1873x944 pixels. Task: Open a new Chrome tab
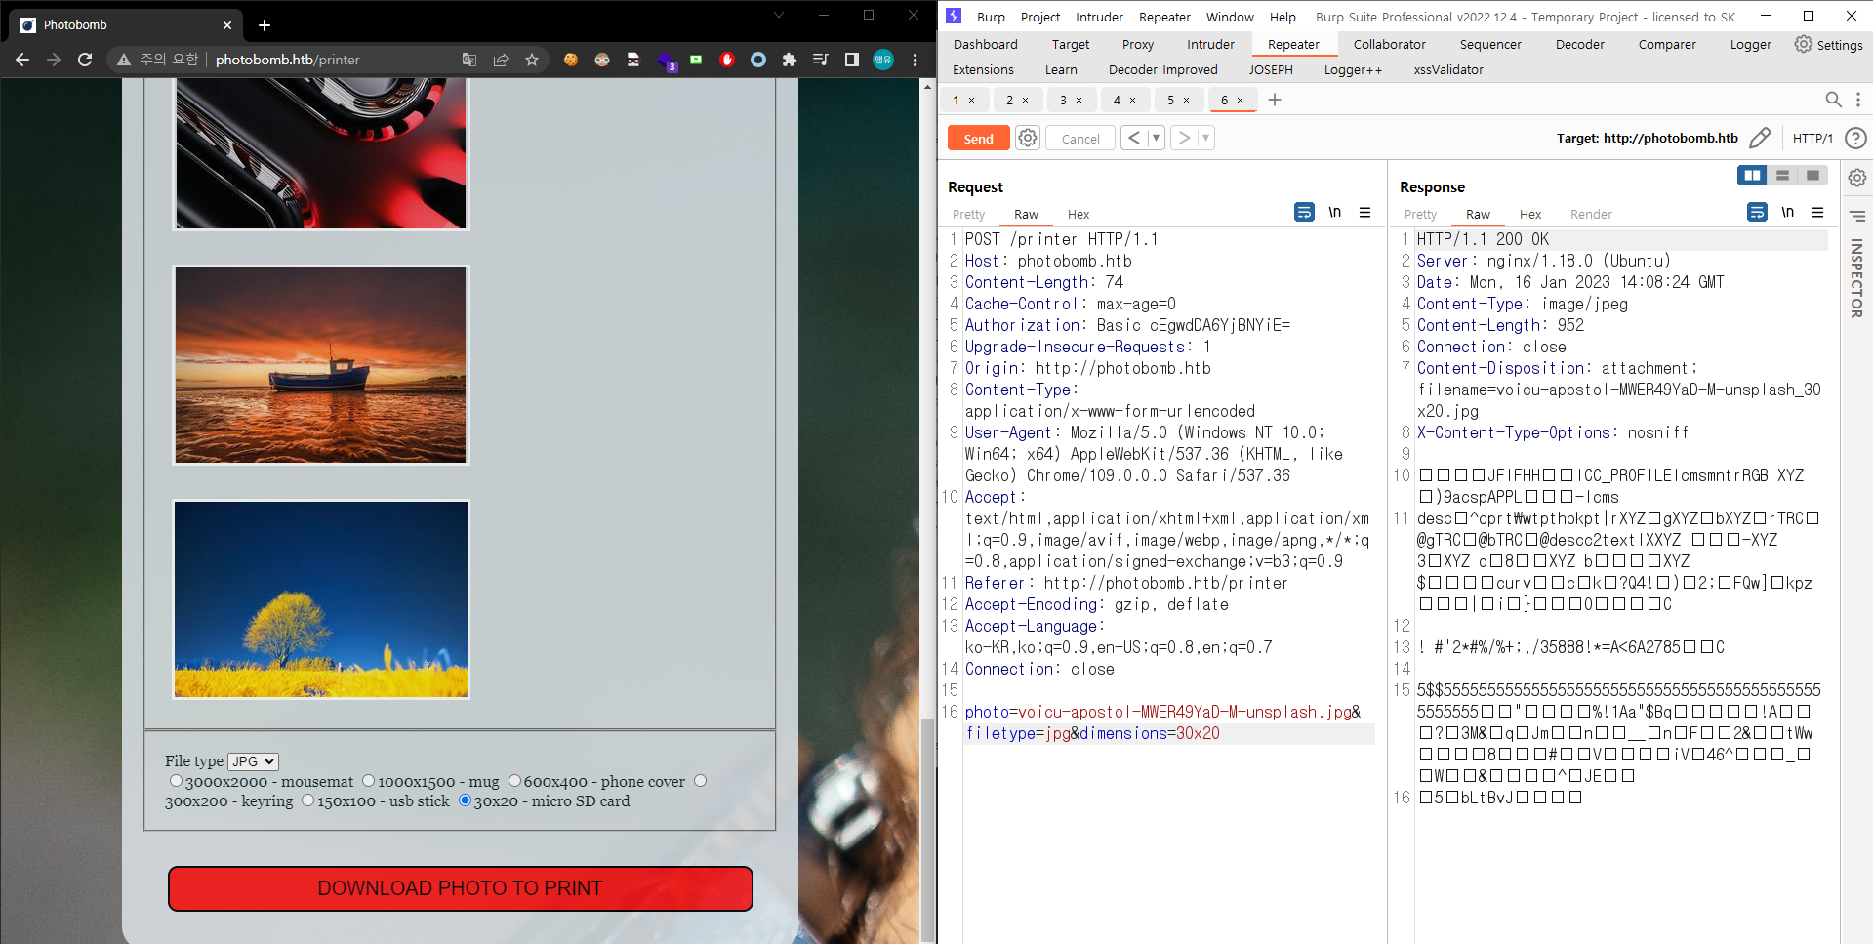(264, 25)
